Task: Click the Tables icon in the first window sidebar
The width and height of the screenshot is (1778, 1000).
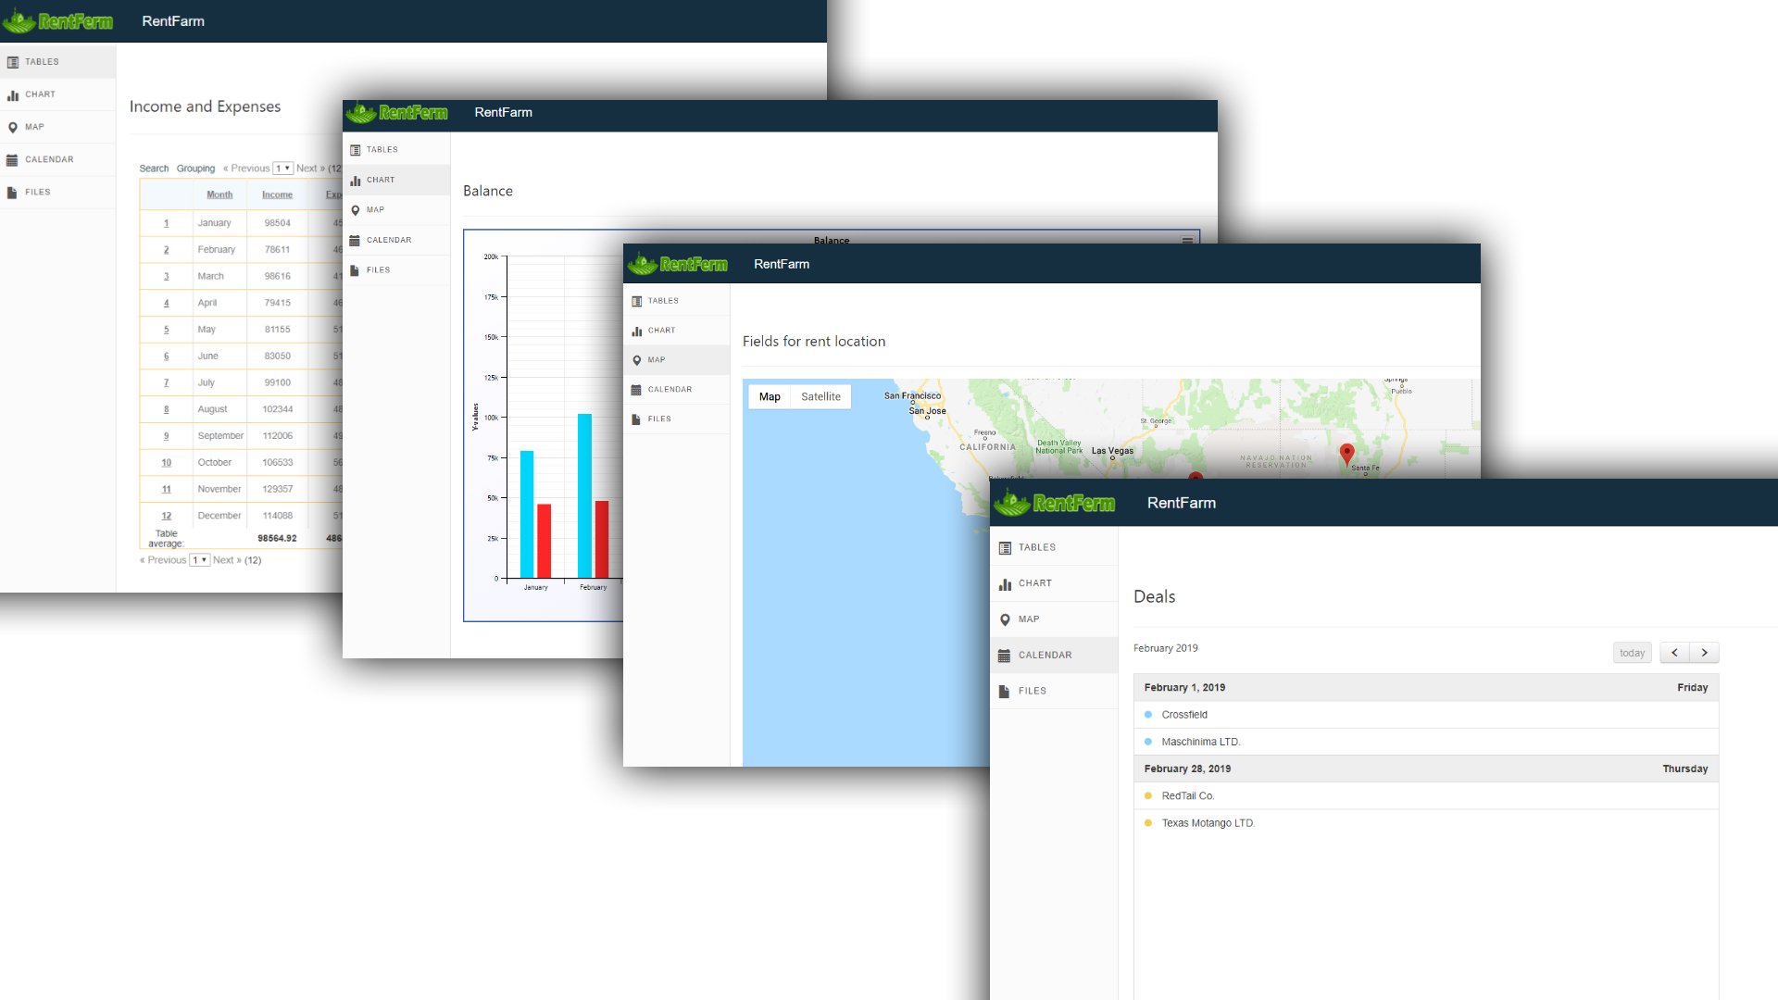Action: click(13, 62)
